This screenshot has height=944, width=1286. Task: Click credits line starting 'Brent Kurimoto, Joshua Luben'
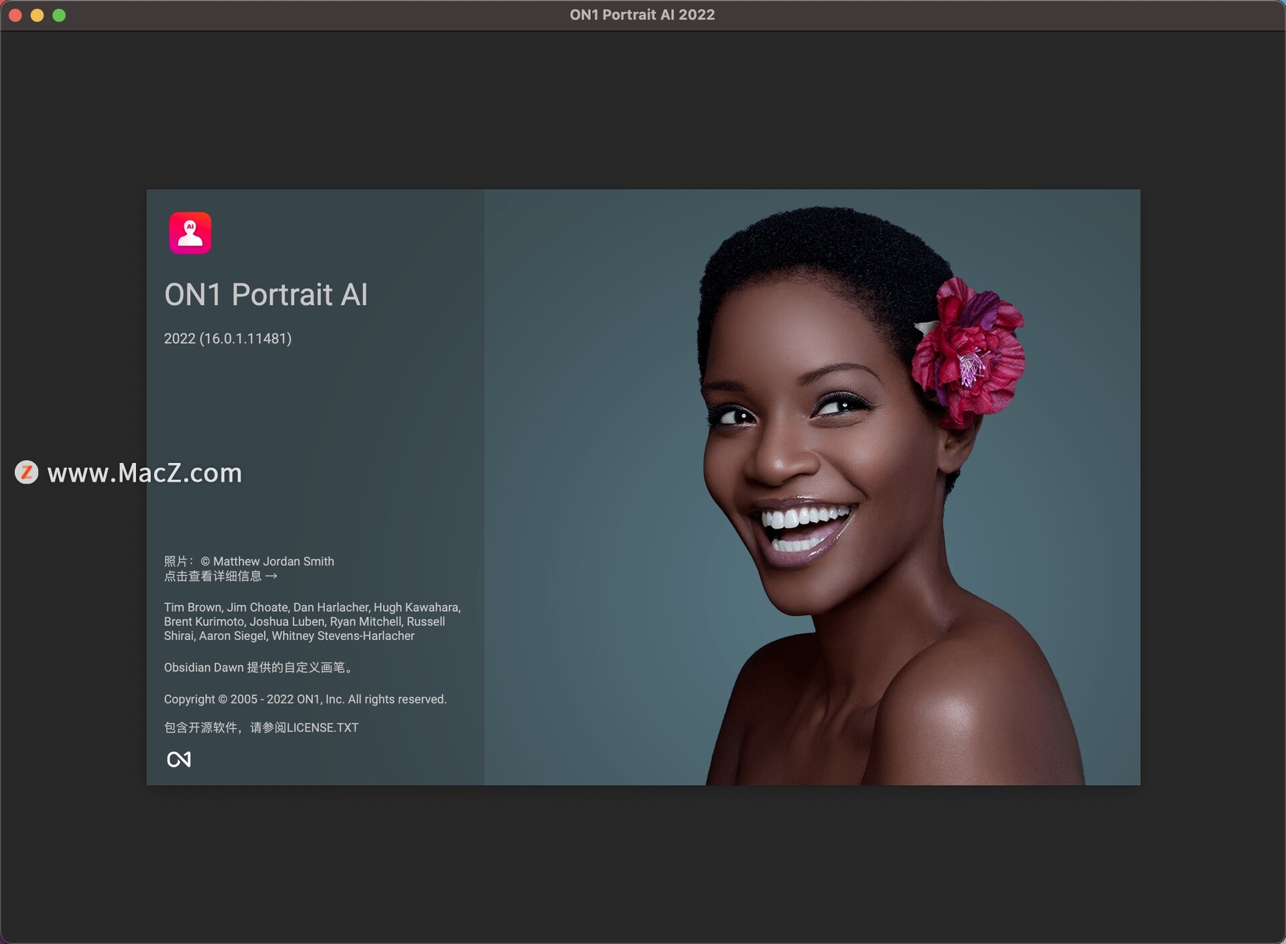pos(305,622)
